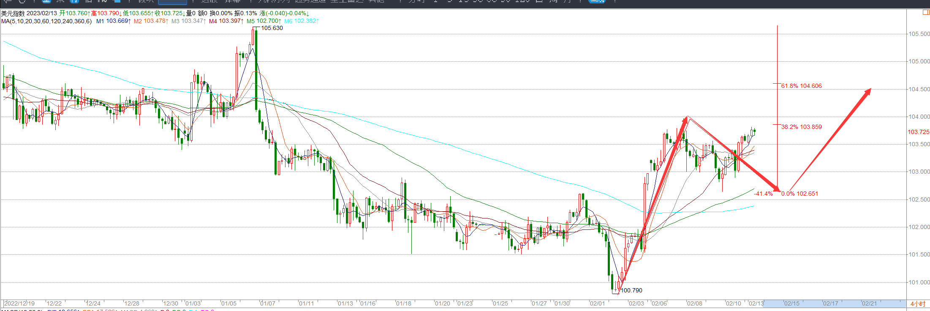Click the 104.500 price axis label
930x311 pixels.
point(919,89)
